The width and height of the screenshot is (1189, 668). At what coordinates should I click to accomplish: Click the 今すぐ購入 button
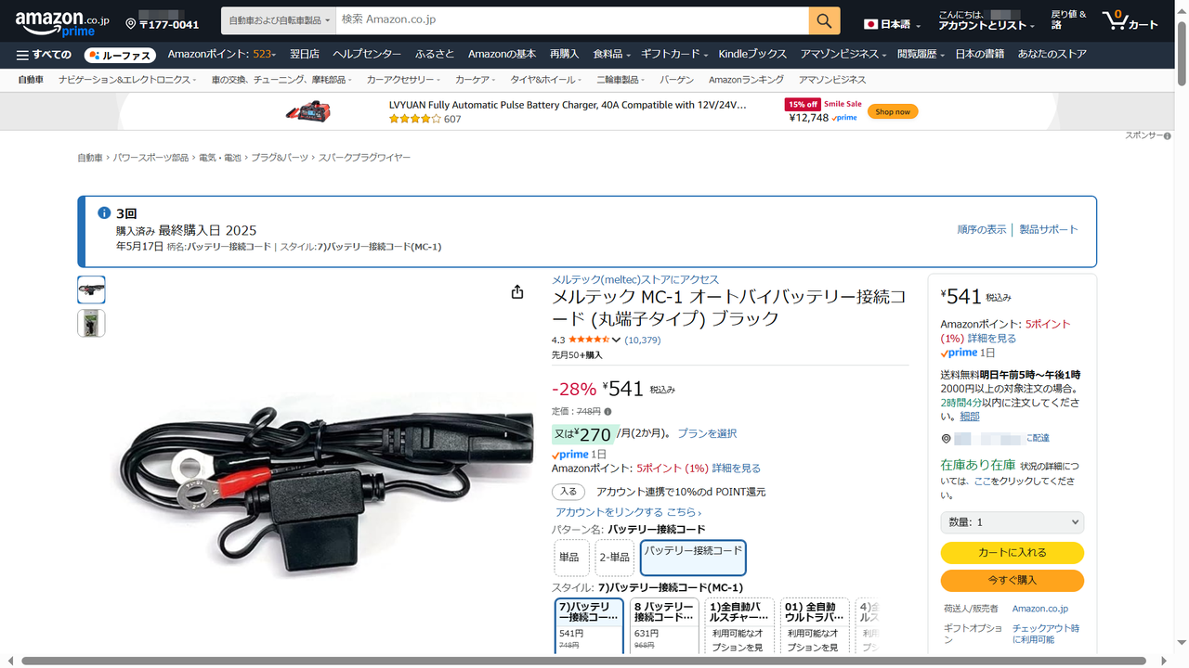click(x=1013, y=581)
